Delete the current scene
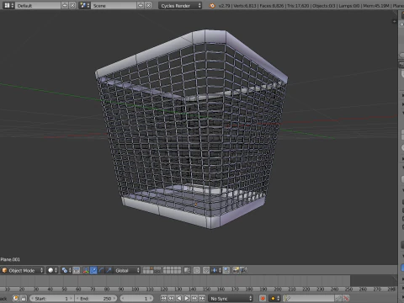This screenshot has height=303, width=404. pyautogui.click(x=148, y=5)
